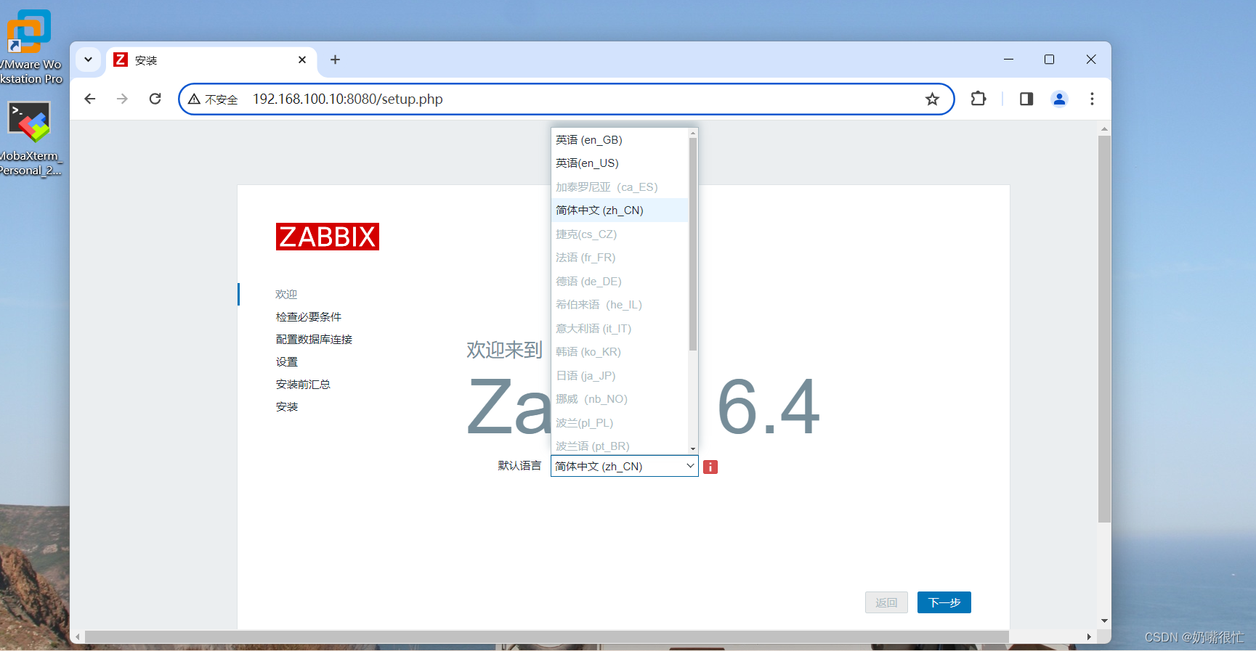Toggle the browser side panel icon

pyautogui.click(x=1026, y=99)
